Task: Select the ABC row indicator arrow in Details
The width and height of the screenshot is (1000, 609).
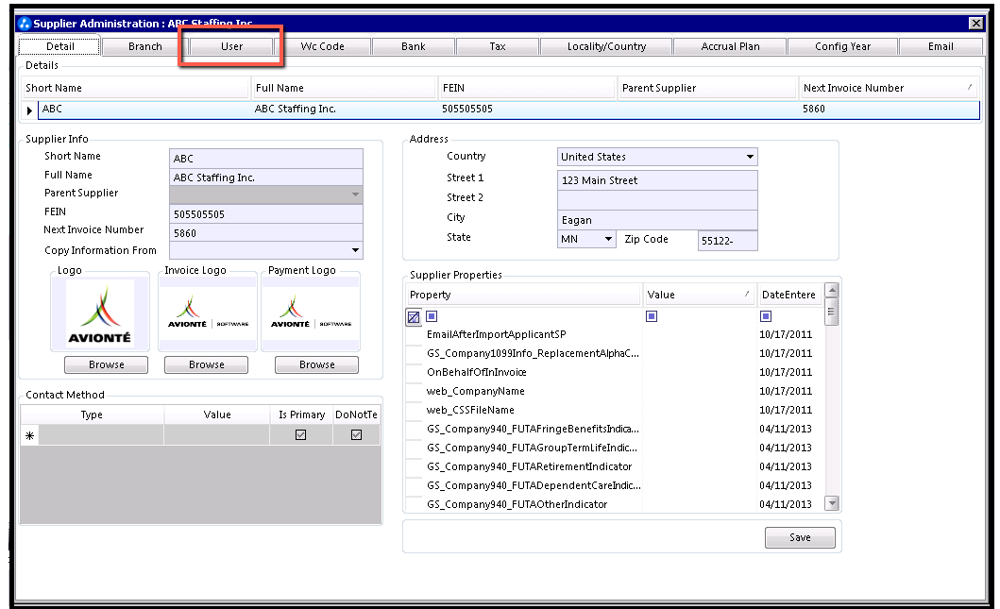Action: click(x=29, y=110)
